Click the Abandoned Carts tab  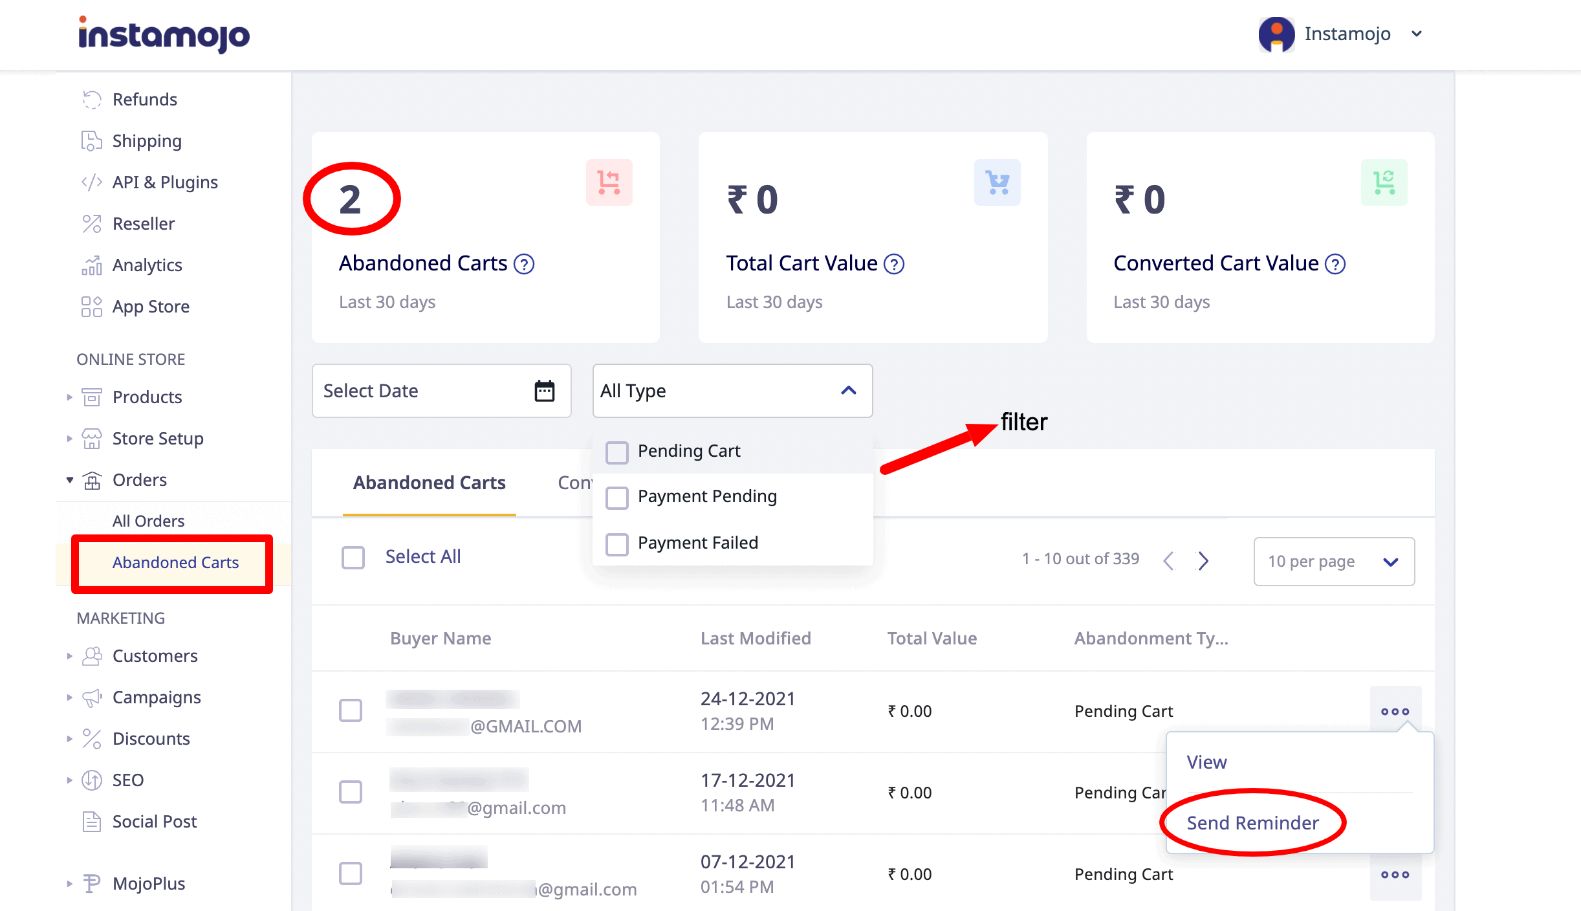[x=429, y=482]
